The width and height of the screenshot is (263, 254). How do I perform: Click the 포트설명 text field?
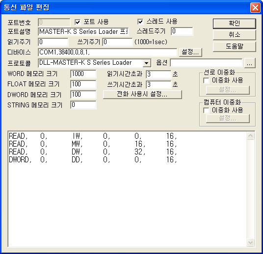tap(83, 32)
